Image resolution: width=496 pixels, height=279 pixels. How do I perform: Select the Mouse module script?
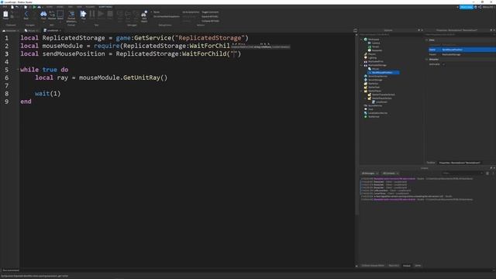(375, 69)
